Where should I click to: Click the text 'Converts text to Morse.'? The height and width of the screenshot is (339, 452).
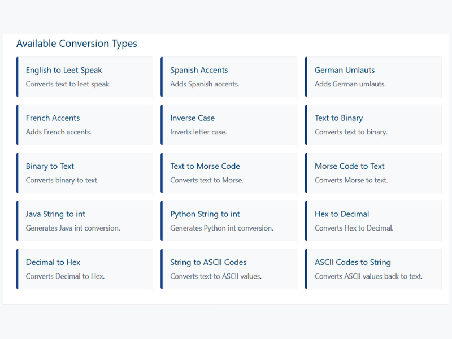[207, 180]
